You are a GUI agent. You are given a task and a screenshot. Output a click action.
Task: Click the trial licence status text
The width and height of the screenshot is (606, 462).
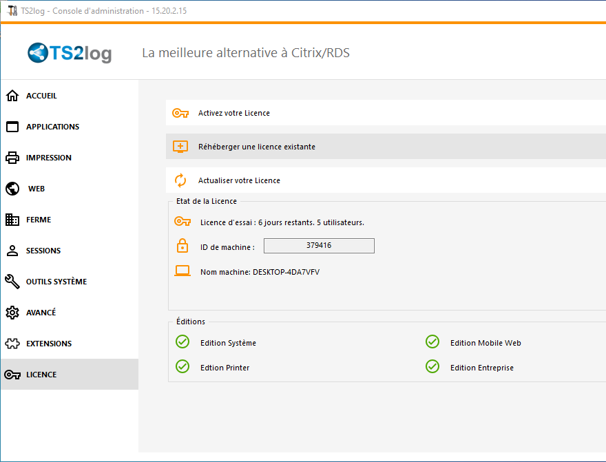click(282, 222)
